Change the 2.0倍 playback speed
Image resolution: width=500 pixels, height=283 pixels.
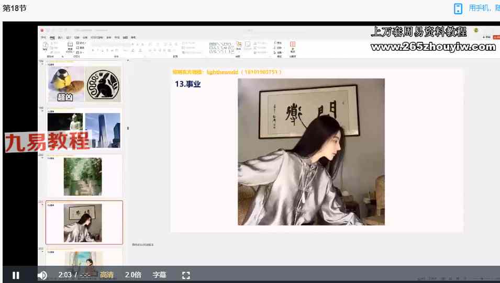(x=132, y=275)
